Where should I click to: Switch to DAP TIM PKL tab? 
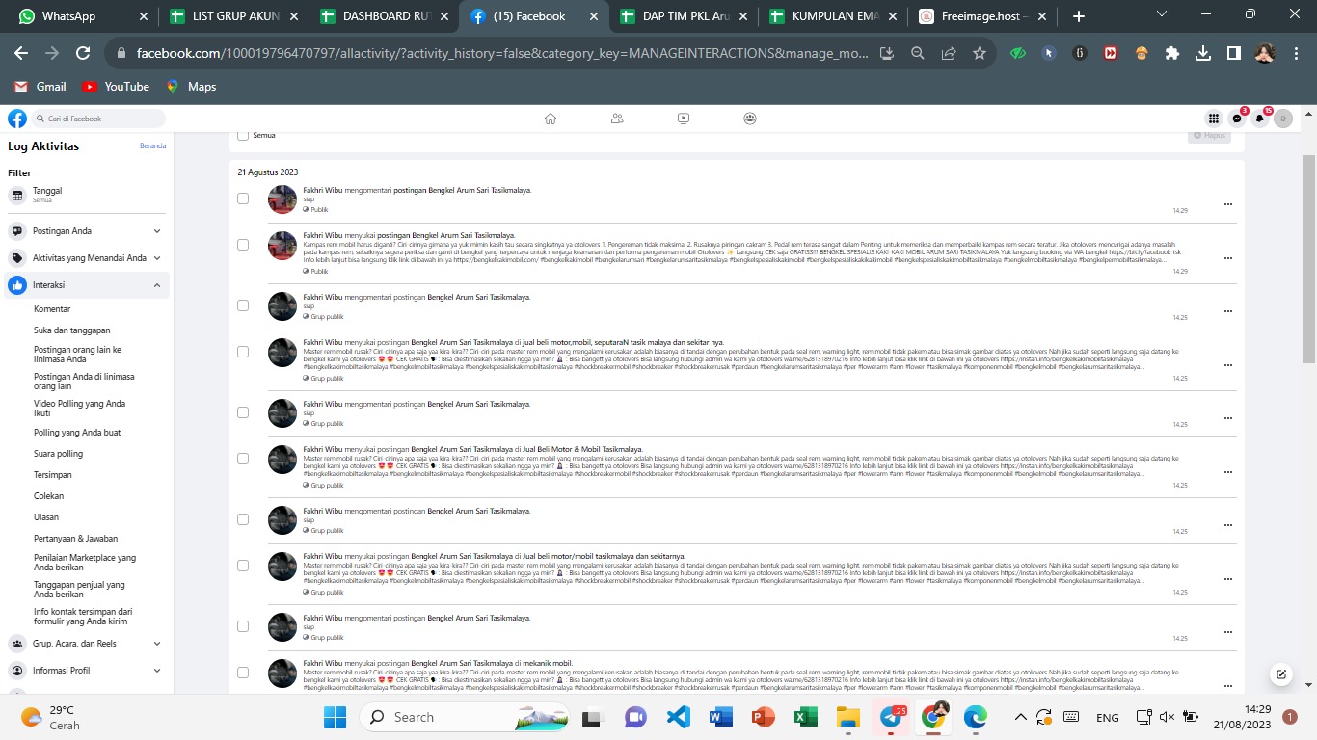click(x=683, y=16)
